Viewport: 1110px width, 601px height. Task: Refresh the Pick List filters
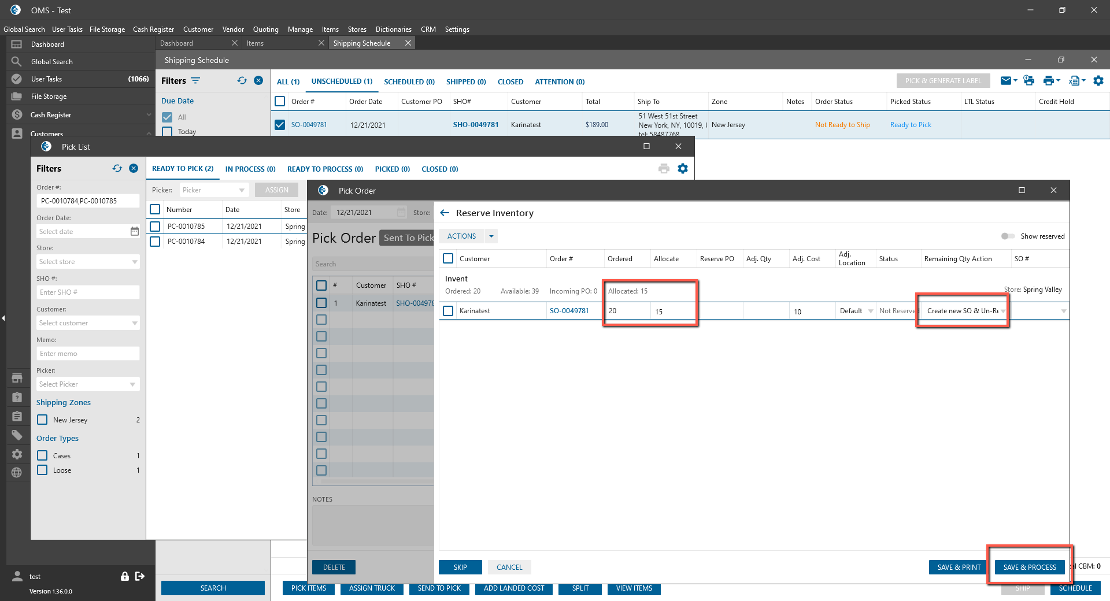(117, 168)
